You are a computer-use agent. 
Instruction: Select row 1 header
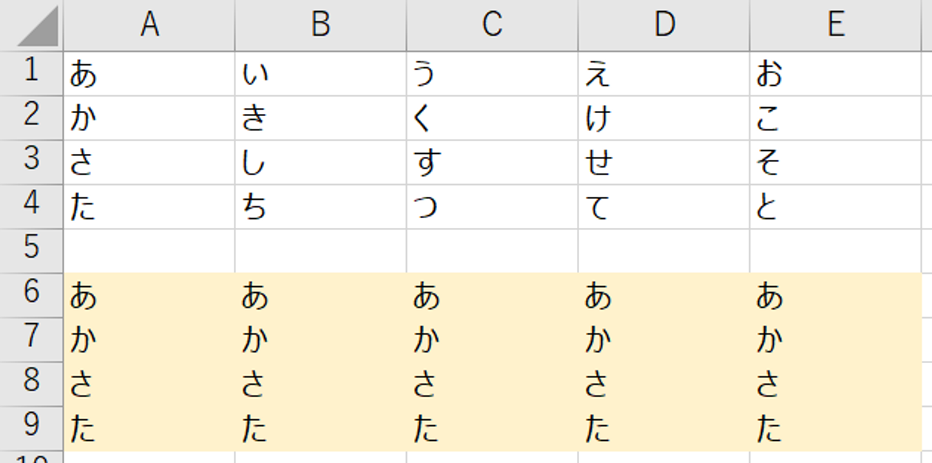coord(32,73)
